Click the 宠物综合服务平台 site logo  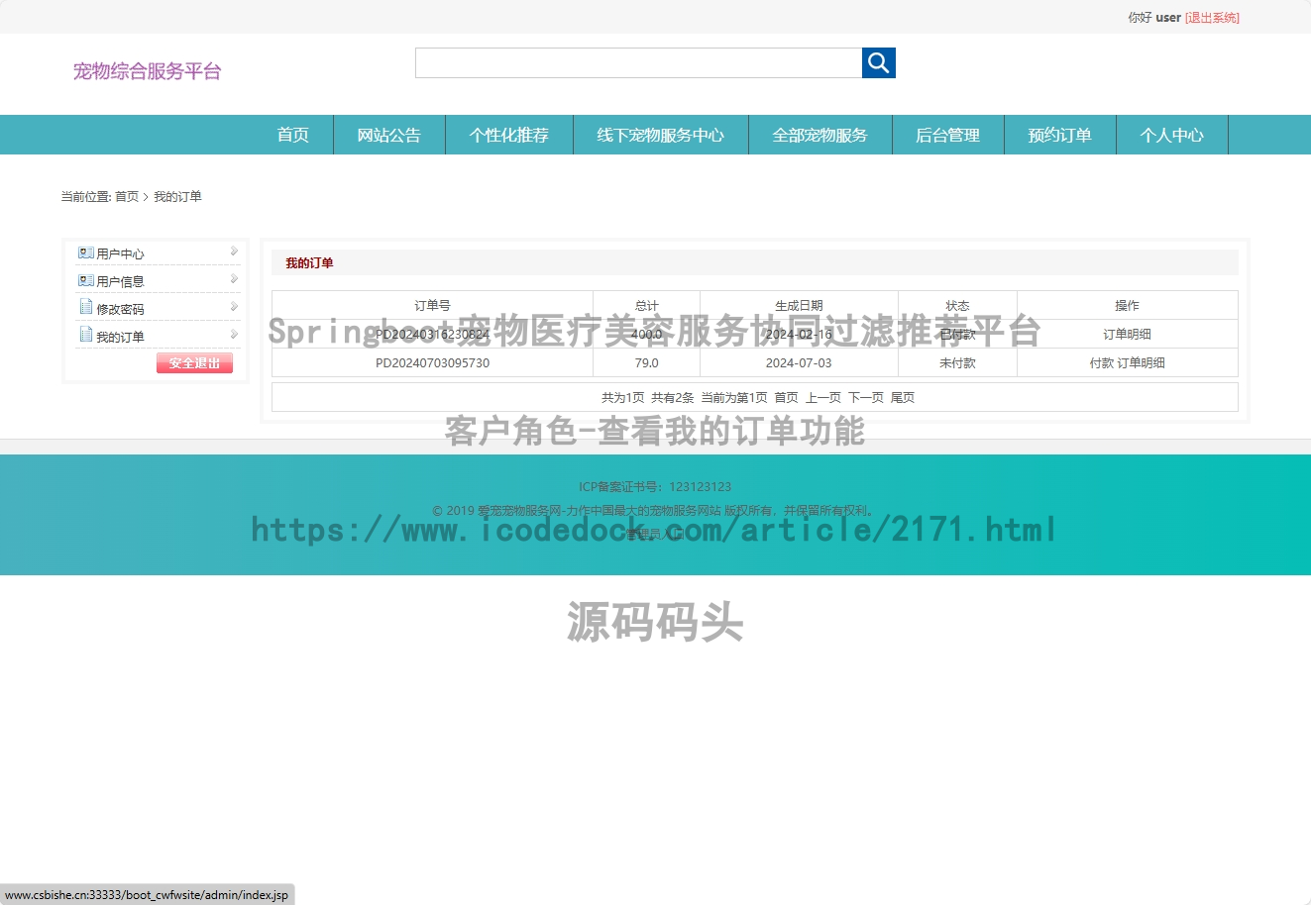pyautogui.click(x=147, y=71)
